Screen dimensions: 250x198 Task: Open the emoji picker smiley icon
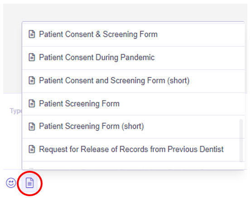coord(11,183)
